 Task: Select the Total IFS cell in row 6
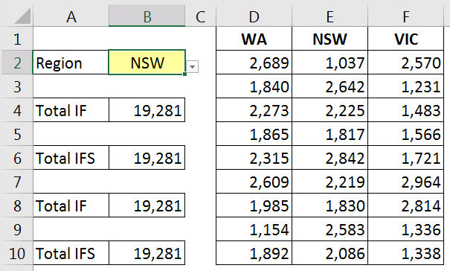click(71, 158)
